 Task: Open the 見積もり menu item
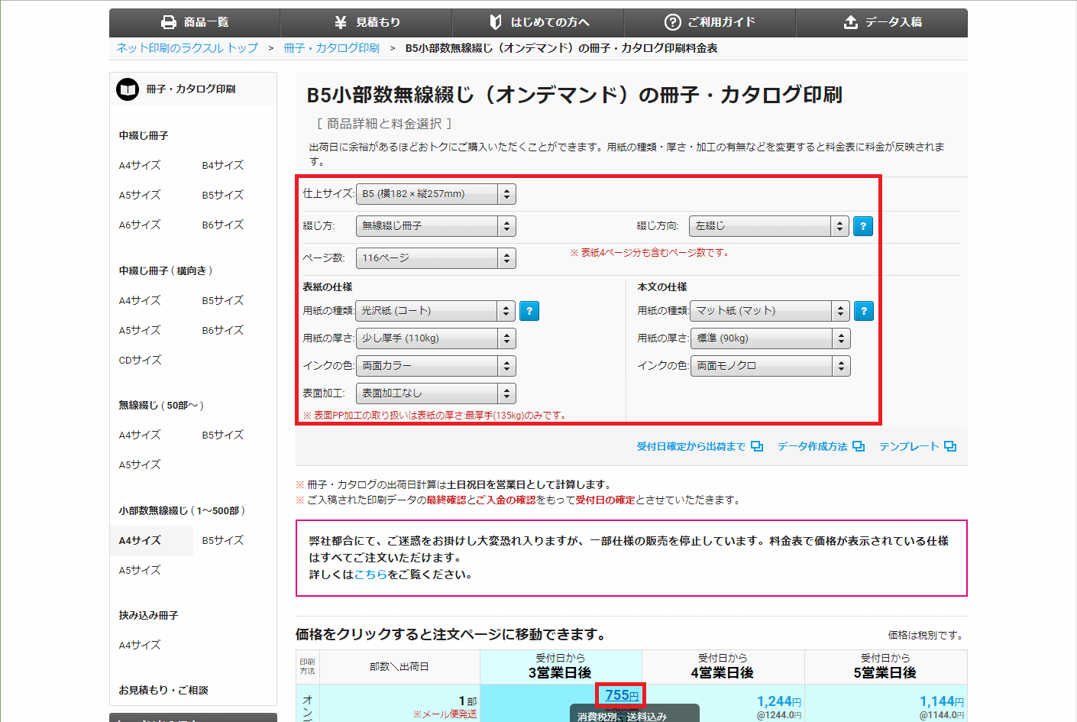coord(367,22)
